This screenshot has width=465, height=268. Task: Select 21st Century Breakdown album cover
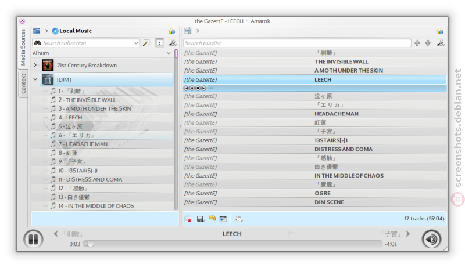click(48, 65)
